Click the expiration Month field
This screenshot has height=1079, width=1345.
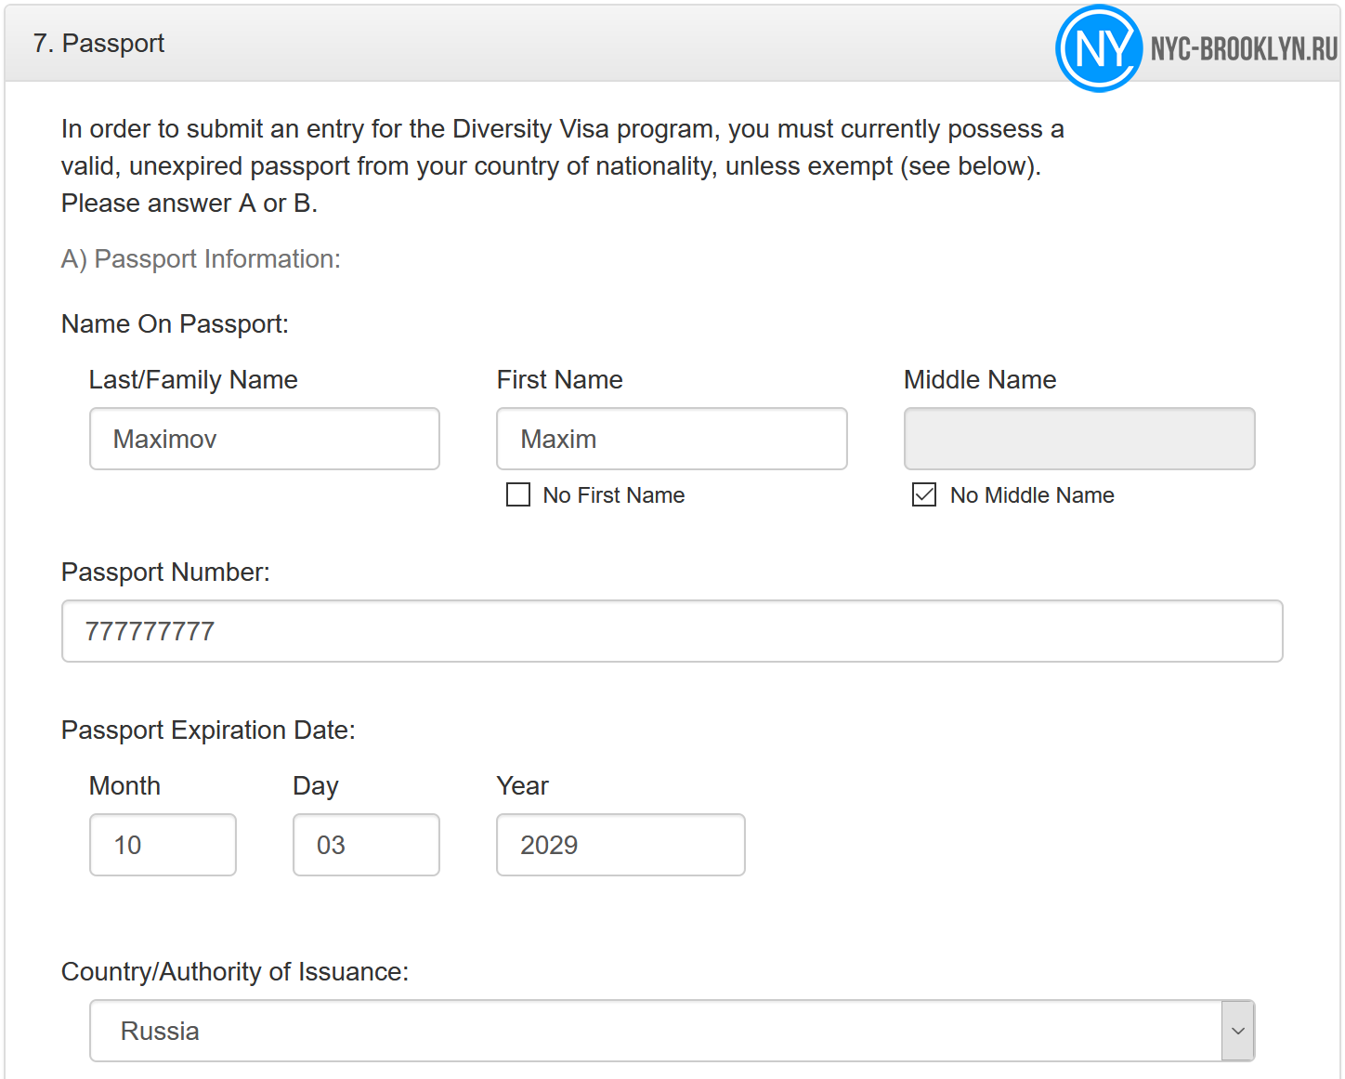163,845
